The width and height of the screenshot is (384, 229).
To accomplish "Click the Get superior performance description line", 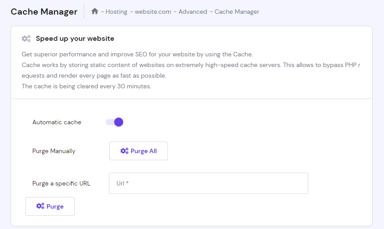I will point(137,54).
